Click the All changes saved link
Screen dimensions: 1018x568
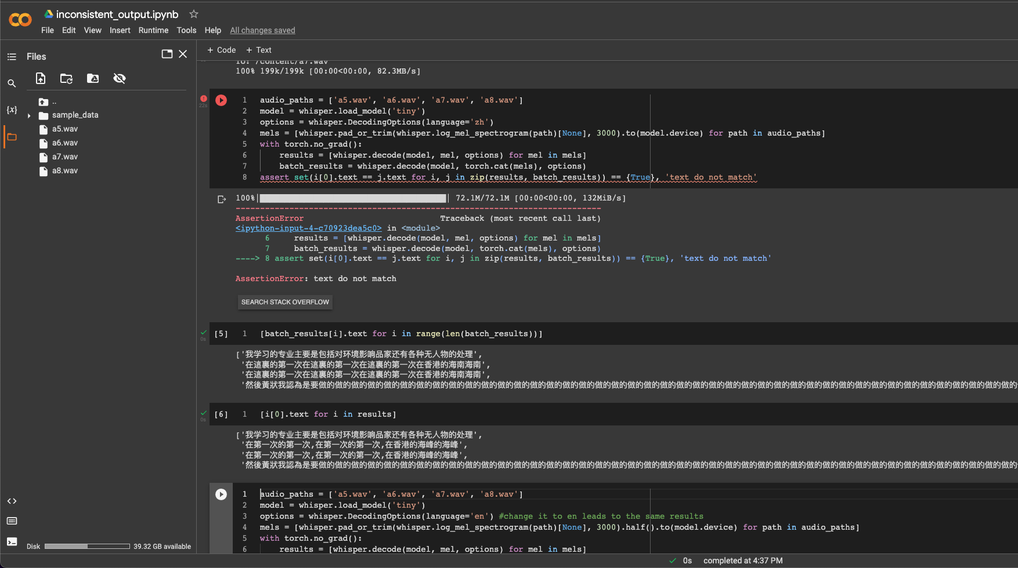tap(262, 30)
